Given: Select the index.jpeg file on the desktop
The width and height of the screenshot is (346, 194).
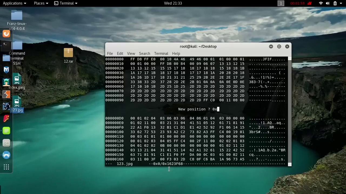Looking at the screenshot, I should (17, 81).
